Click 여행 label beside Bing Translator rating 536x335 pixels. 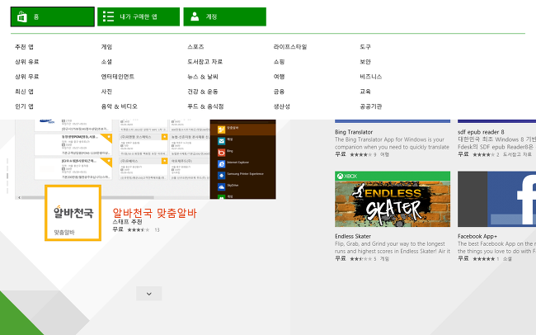[x=384, y=154]
